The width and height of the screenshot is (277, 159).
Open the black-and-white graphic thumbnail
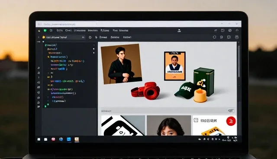(x=123, y=125)
